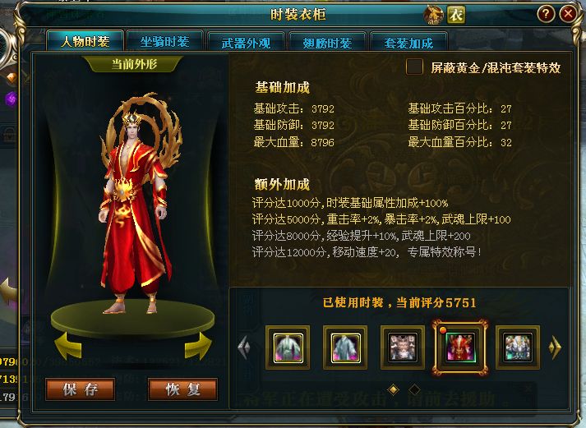Switch to 翅膀时装 tab
586x428 pixels.
[x=327, y=43]
